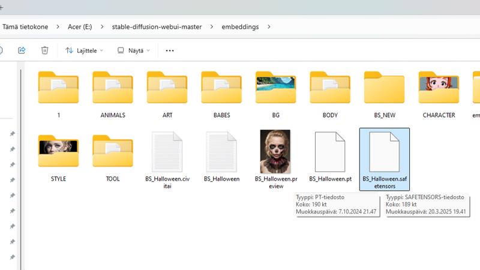The width and height of the screenshot is (480, 270).
Task: Expand chevron after stable-diffusion-webui-master
Action: (x=212, y=26)
